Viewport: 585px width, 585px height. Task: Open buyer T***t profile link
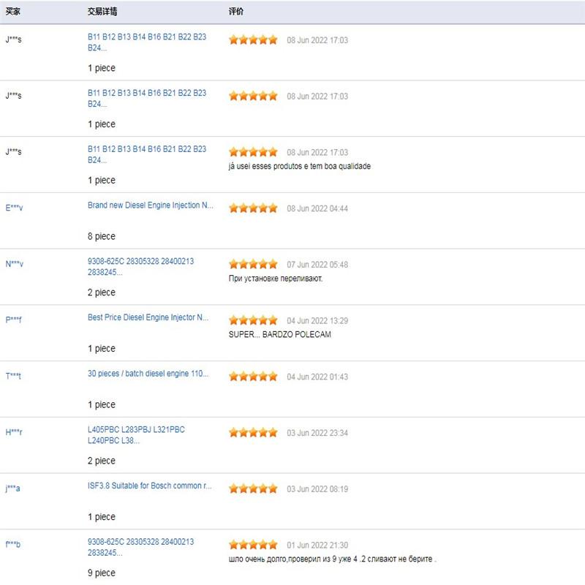click(13, 376)
